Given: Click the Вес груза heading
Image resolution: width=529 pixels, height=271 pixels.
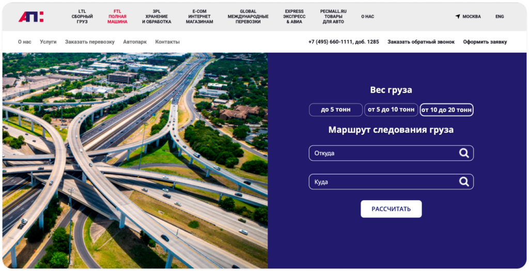Looking at the screenshot, I should click(391, 90).
